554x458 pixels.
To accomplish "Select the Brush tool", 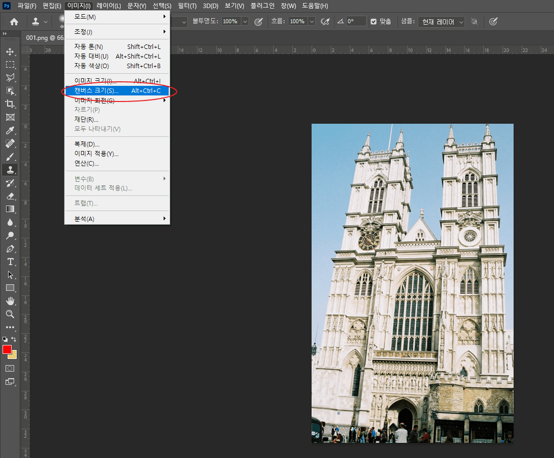I will [x=10, y=157].
